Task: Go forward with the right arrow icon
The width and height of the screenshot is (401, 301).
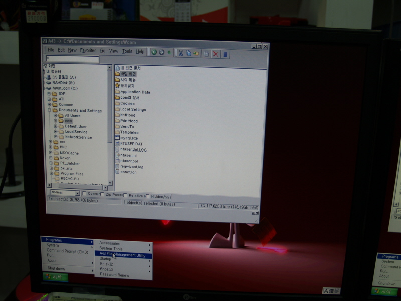Action: click(161, 53)
